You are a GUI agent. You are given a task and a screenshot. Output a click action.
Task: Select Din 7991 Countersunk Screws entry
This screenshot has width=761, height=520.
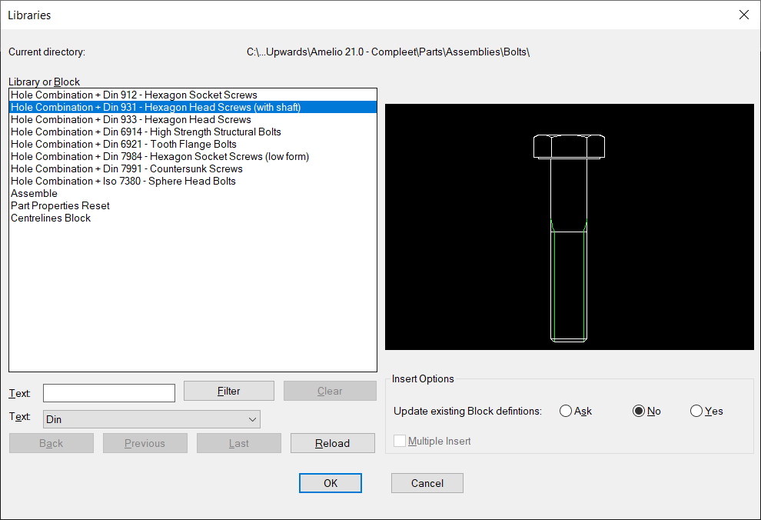(193, 168)
